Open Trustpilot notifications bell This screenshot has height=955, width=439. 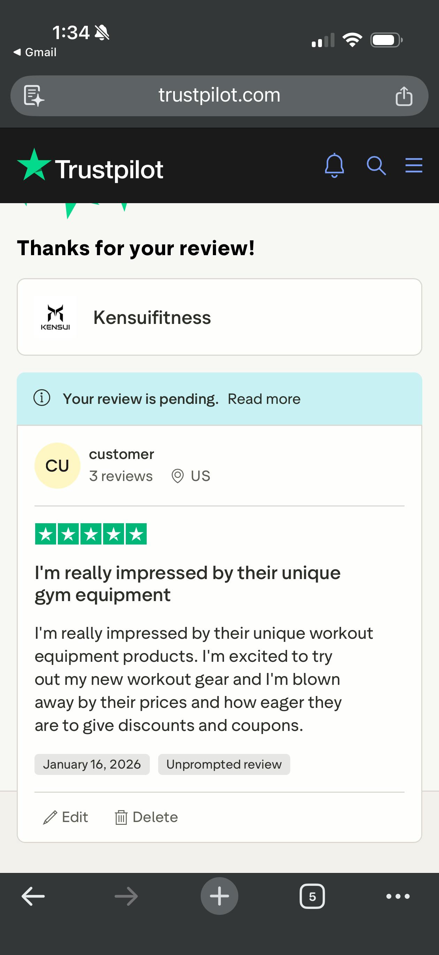334,165
